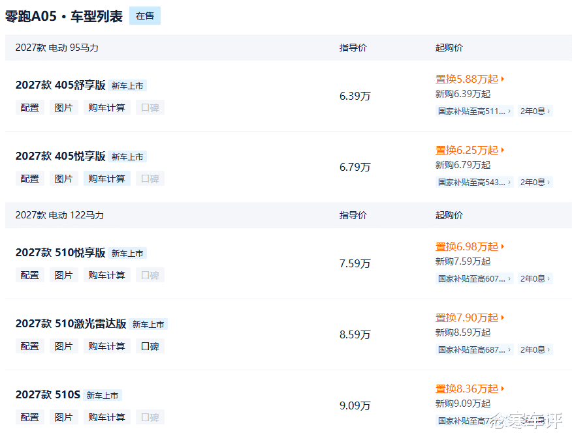Open 配置 for 405悦享版
The width and height of the screenshot is (572, 442).
(x=30, y=179)
